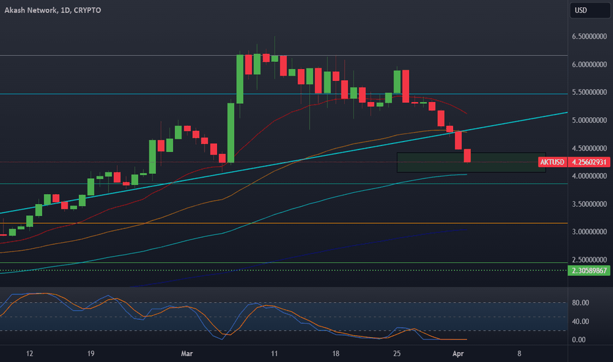Select the orange horizontal line near 3.15

(284, 223)
